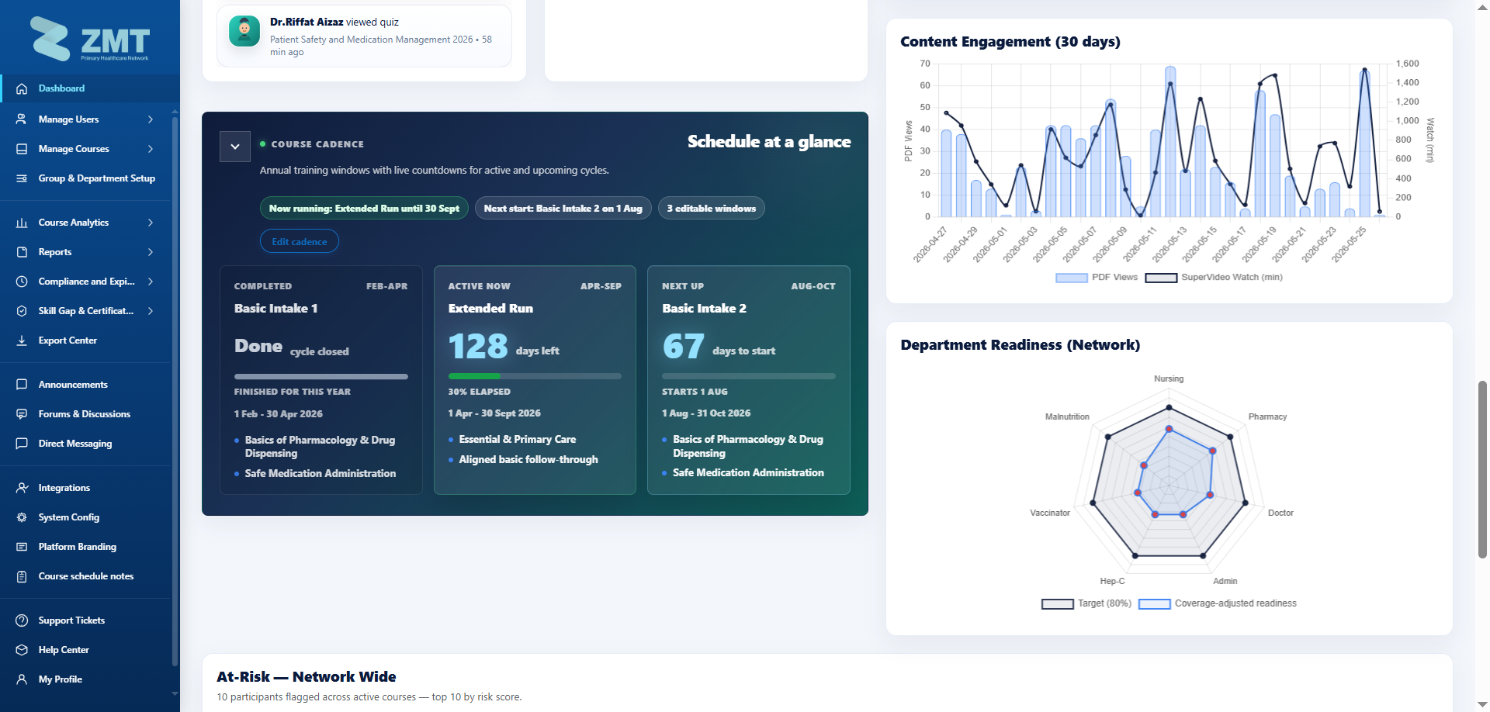Expand the Manage Users submenu

click(x=151, y=119)
